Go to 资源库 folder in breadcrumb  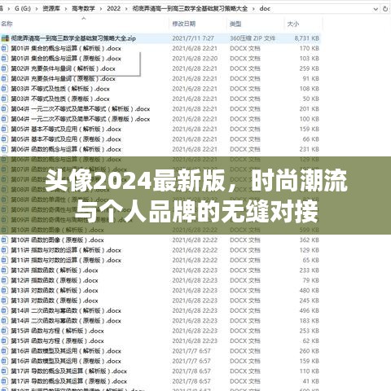[x=51, y=9]
